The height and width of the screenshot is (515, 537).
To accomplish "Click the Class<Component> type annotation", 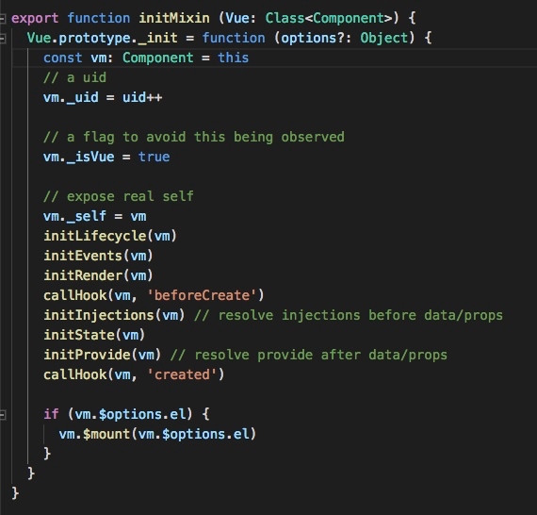I will tap(329, 18).
